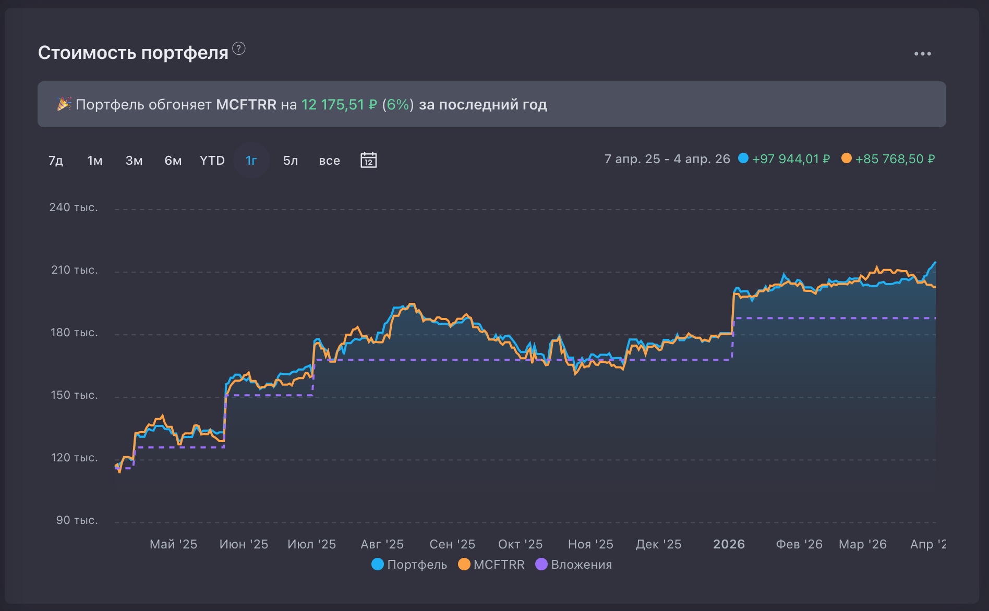Choose the YTD period

[212, 161]
